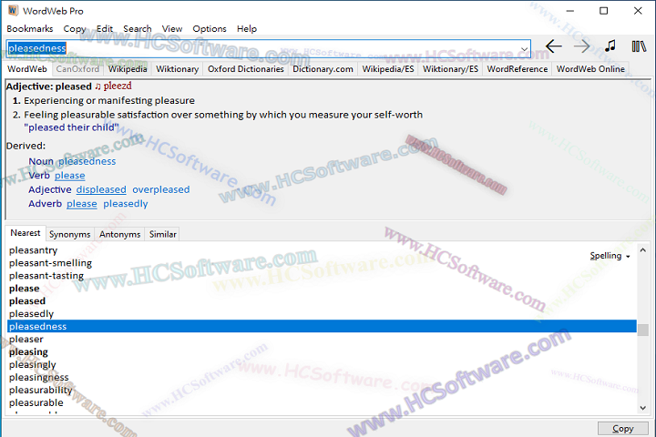Go forward with the right arrow icon
The height and width of the screenshot is (437, 656).
pyautogui.click(x=582, y=46)
